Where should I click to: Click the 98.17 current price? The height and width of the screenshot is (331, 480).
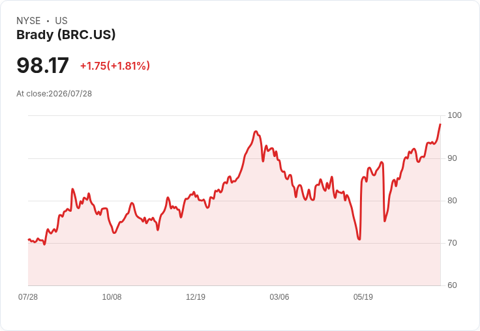click(x=42, y=65)
